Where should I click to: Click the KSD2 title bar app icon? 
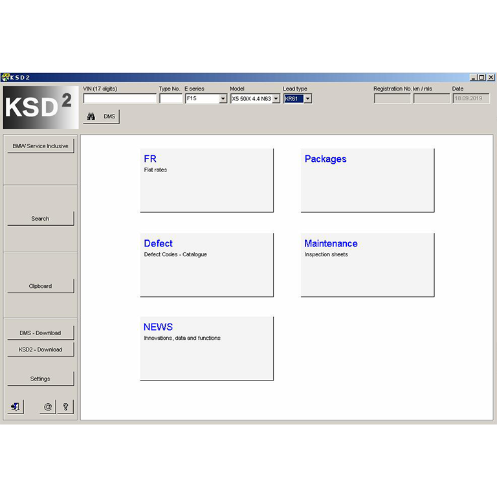coord(5,78)
